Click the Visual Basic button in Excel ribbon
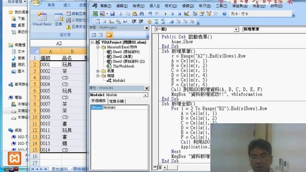This screenshot has width=306, height=172. [42, 19]
